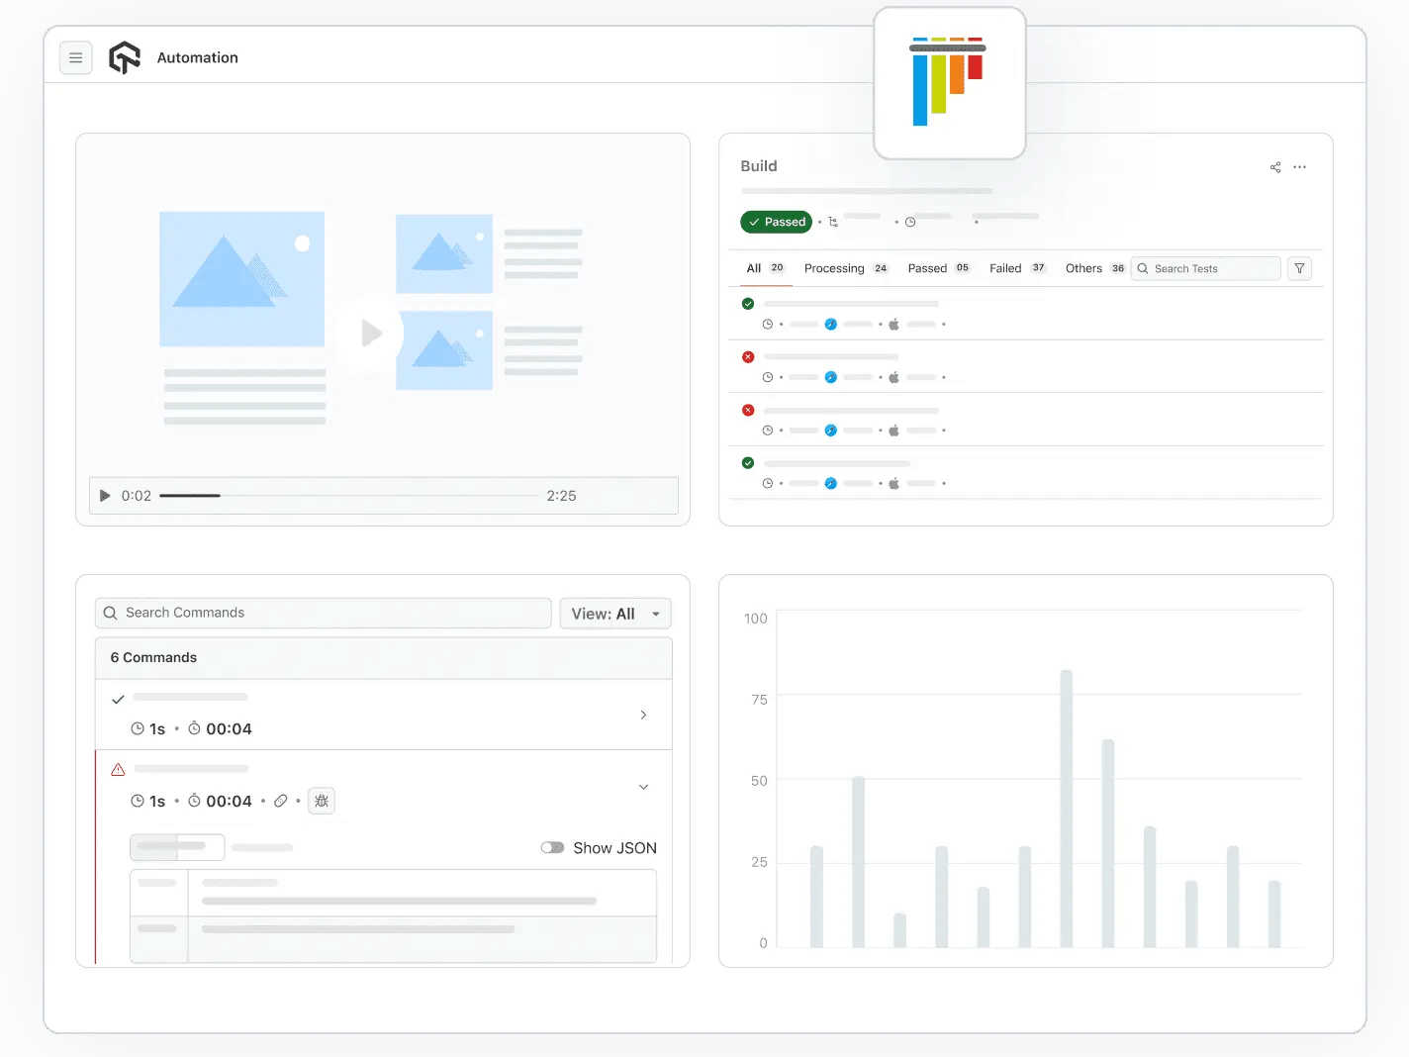Click the red warning triangle icon
Screen dimensions: 1409x1057
(119, 769)
